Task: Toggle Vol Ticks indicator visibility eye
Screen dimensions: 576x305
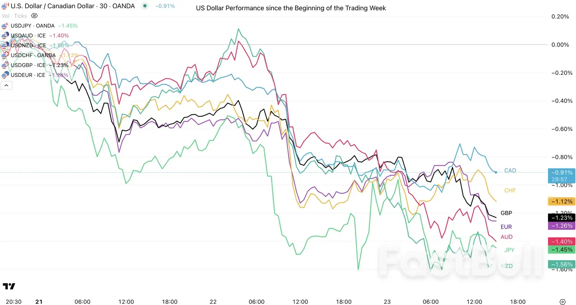Action: (x=35, y=16)
